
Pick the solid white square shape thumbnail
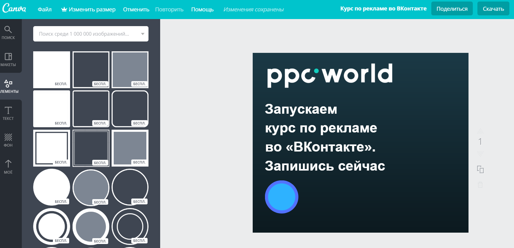51,69
